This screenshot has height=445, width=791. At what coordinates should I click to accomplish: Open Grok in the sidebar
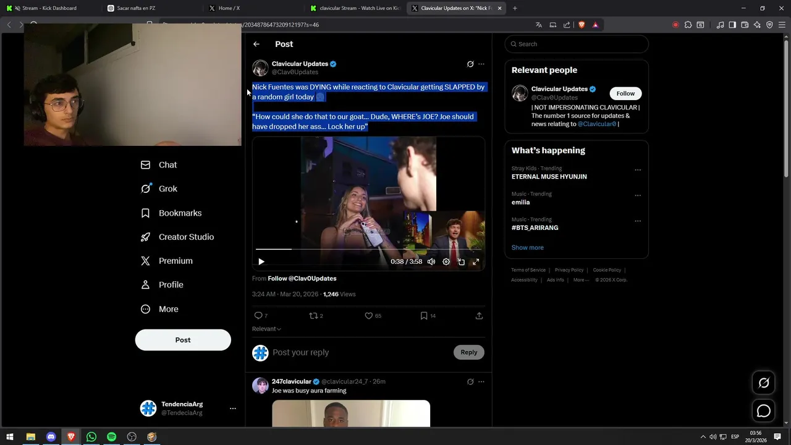(159, 189)
